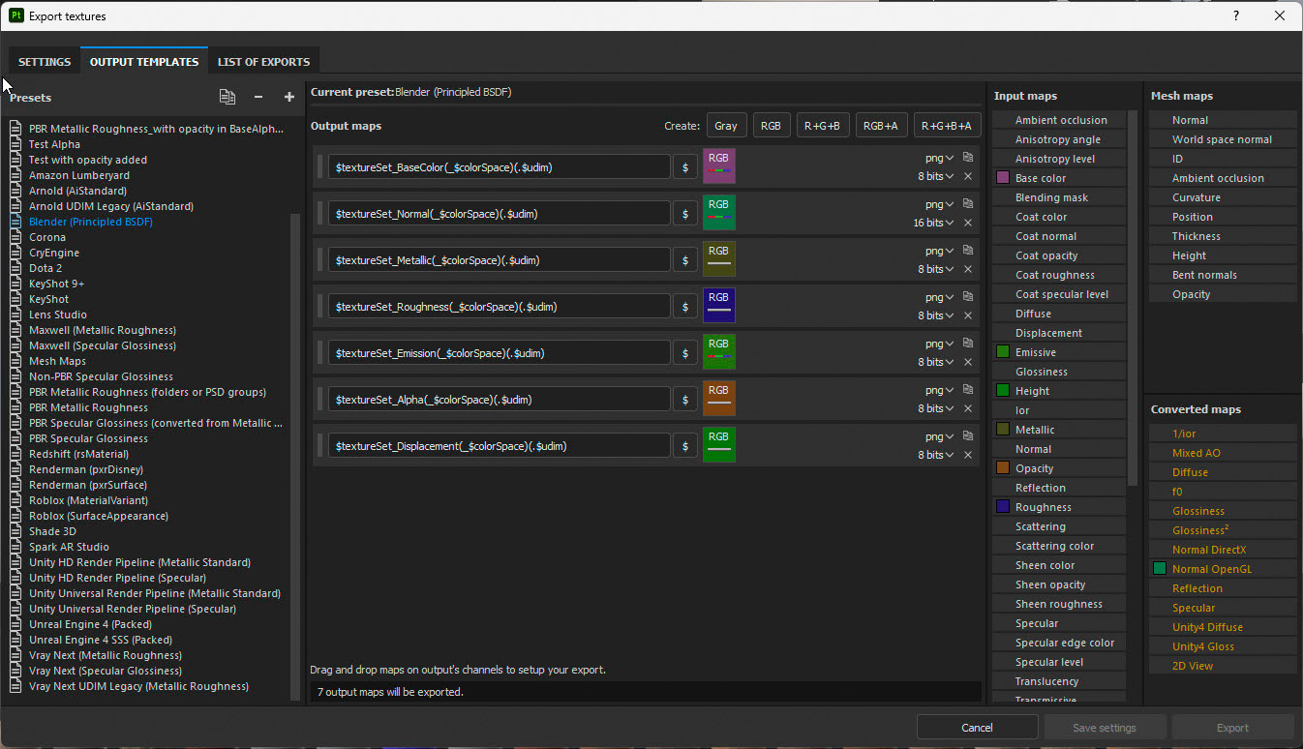This screenshot has width=1303, height=749.
Task: Open the LIST OF EXPORTS tab
Action: [x=263, y=60]
